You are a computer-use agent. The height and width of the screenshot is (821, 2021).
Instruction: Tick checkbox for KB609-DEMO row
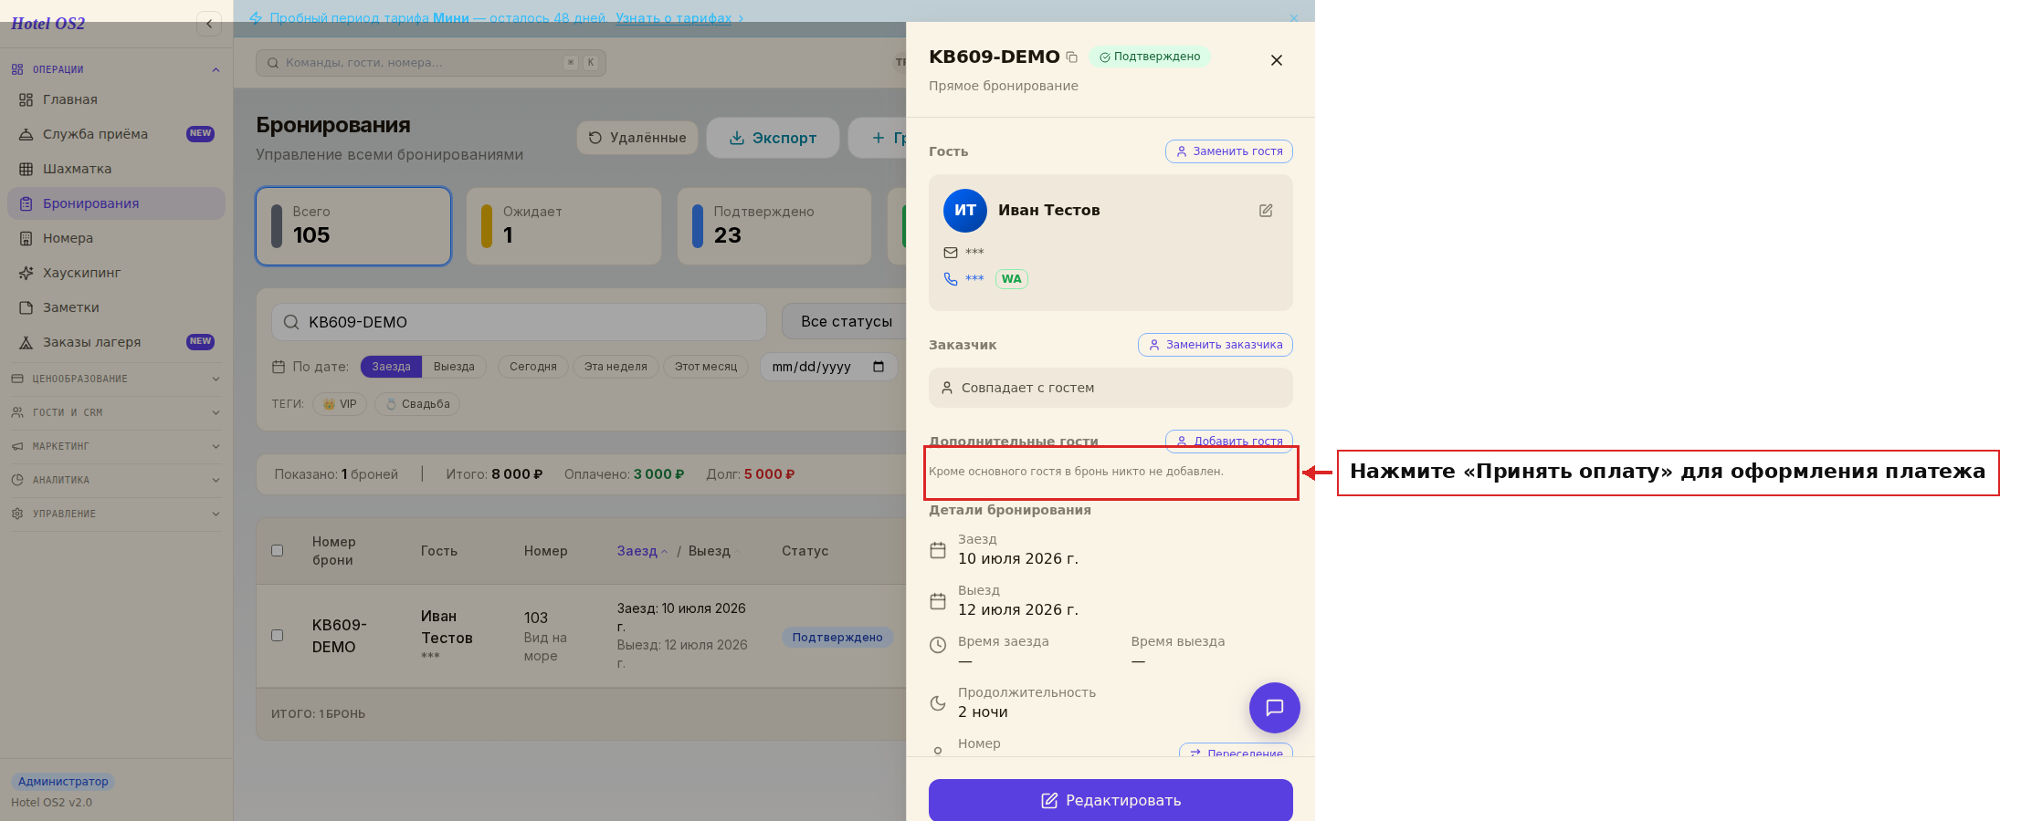pyautogui.click(x=278, y=636)
